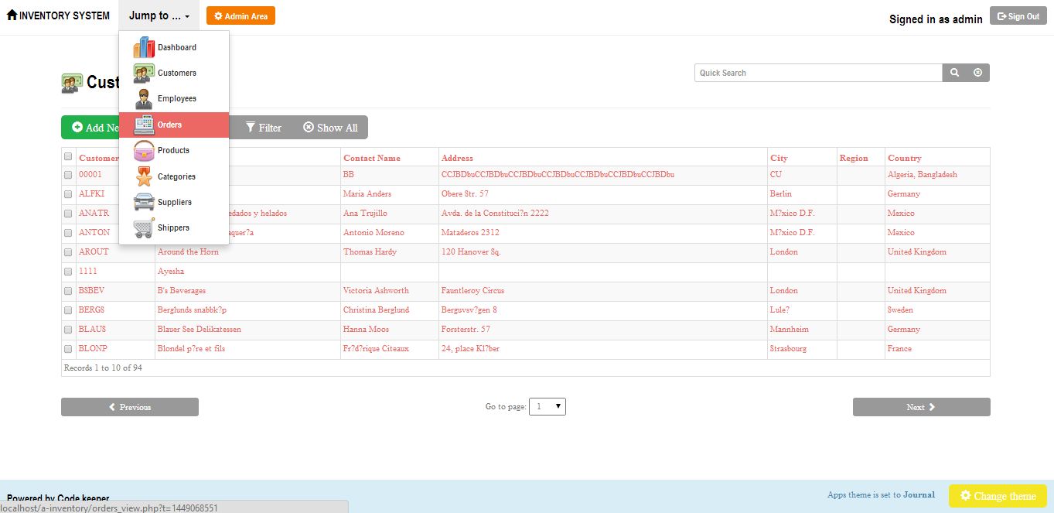Sort table by Country column header
The height and width of the screenshot is (513, 1054).
tap(905, 158)
